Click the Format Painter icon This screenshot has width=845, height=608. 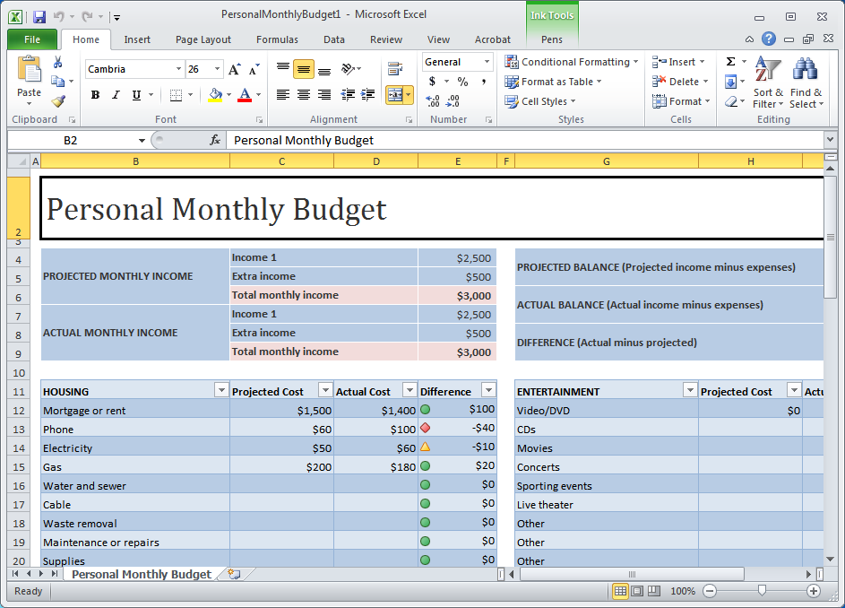(x=56, y=101)
